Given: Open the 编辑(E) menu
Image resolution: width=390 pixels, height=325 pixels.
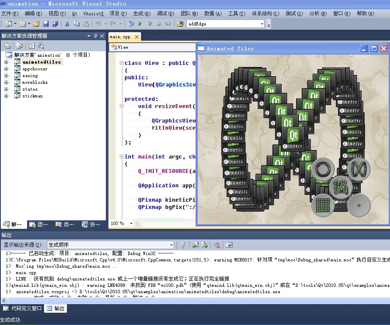Looking at the screenshot, I should coord(33,14).
